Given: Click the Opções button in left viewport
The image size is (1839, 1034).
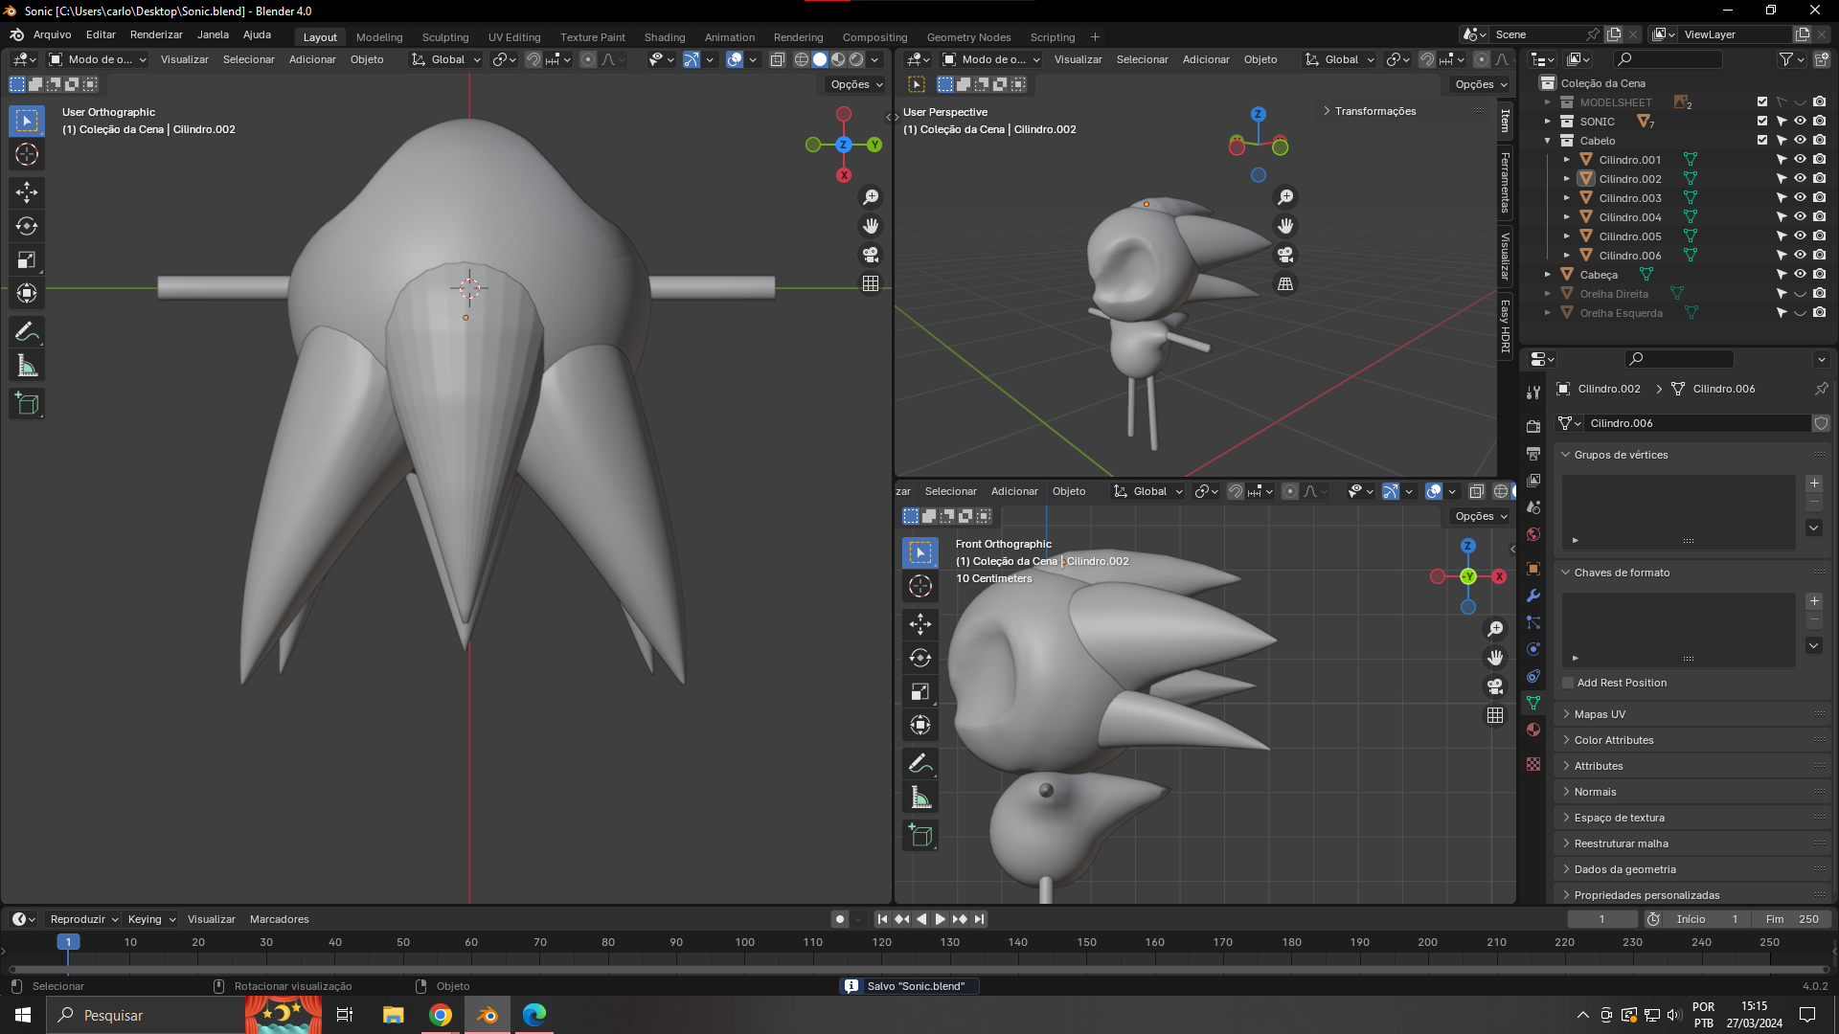Looking at the screenshot, I should click(855, 84).
